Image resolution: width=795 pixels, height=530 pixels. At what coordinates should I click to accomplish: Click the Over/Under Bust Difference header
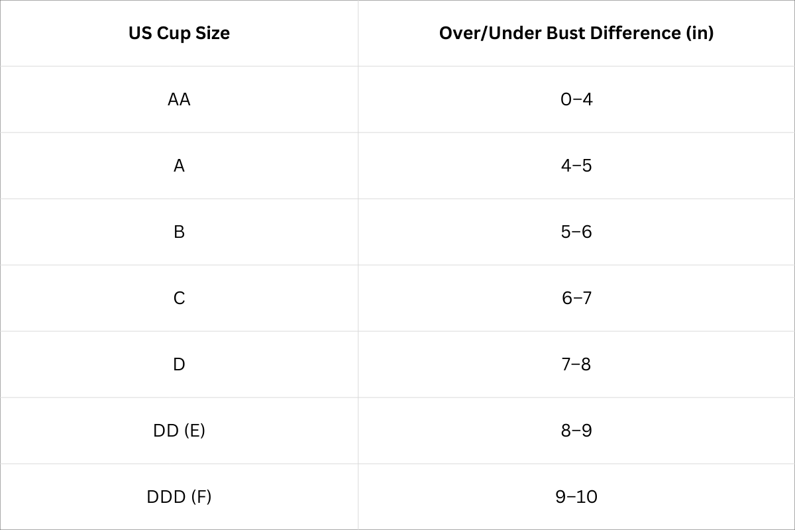tap(576, 33)
